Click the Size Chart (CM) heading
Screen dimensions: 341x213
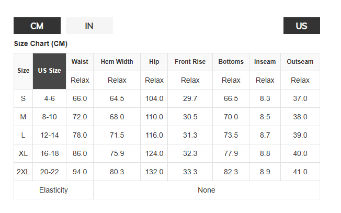(x=41, y=43)
